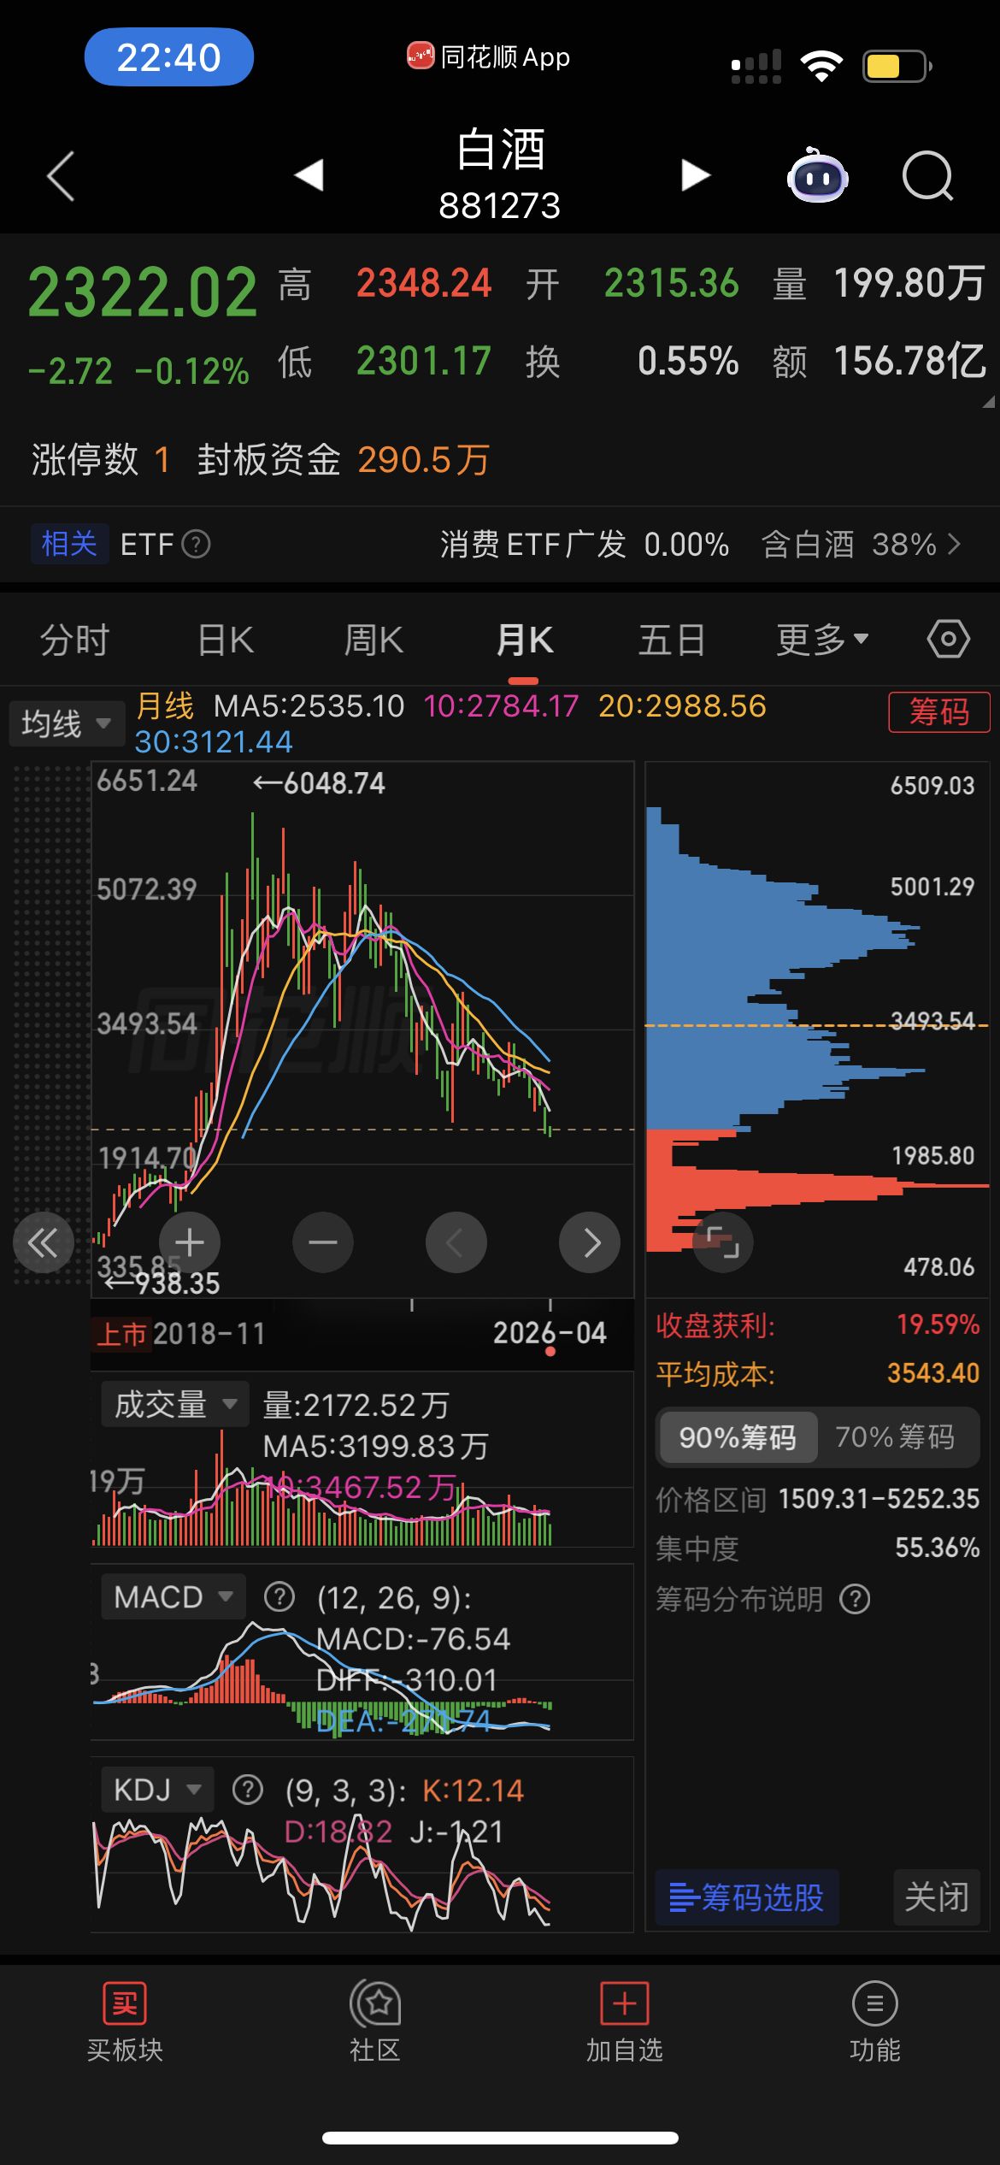Open the MACD indicator dropdown
Viewport: 1000px width, 2165px height.
click(x=173, y=1596)
